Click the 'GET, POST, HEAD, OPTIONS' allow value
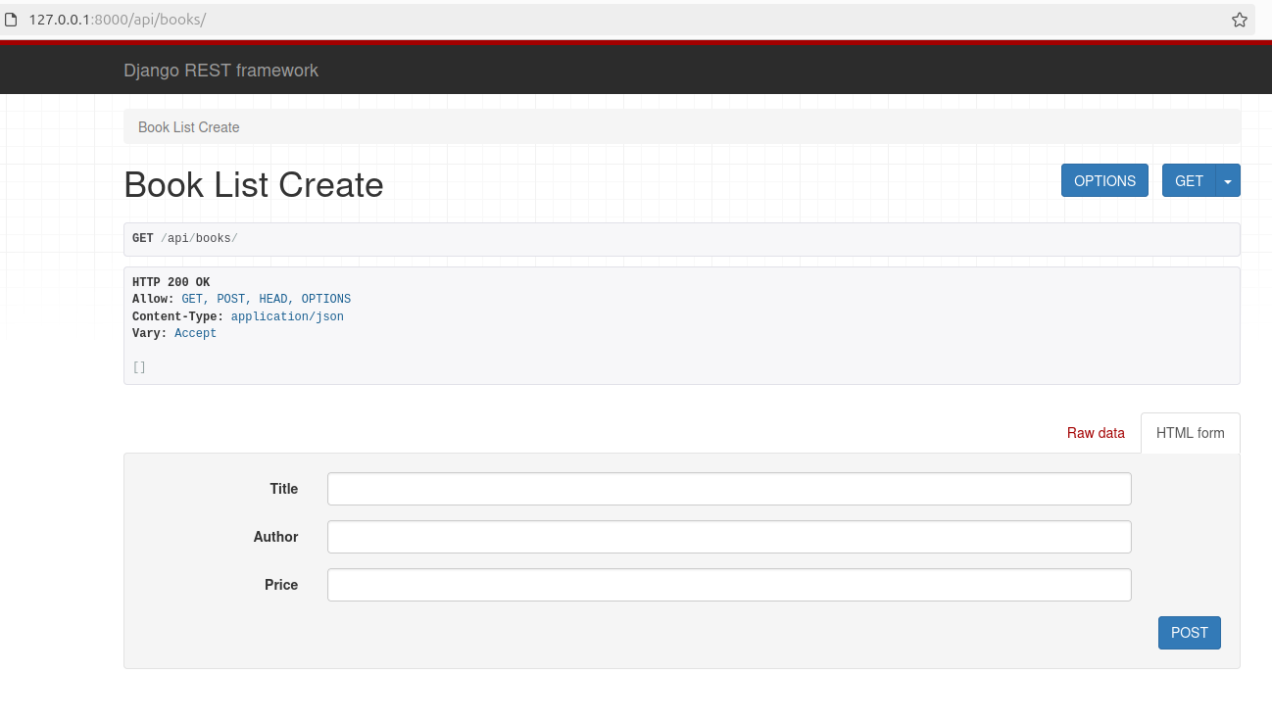The image size is (1272, 722). (x=266, y=299)
